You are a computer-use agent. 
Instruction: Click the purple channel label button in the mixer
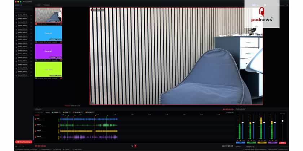(273, 143)
